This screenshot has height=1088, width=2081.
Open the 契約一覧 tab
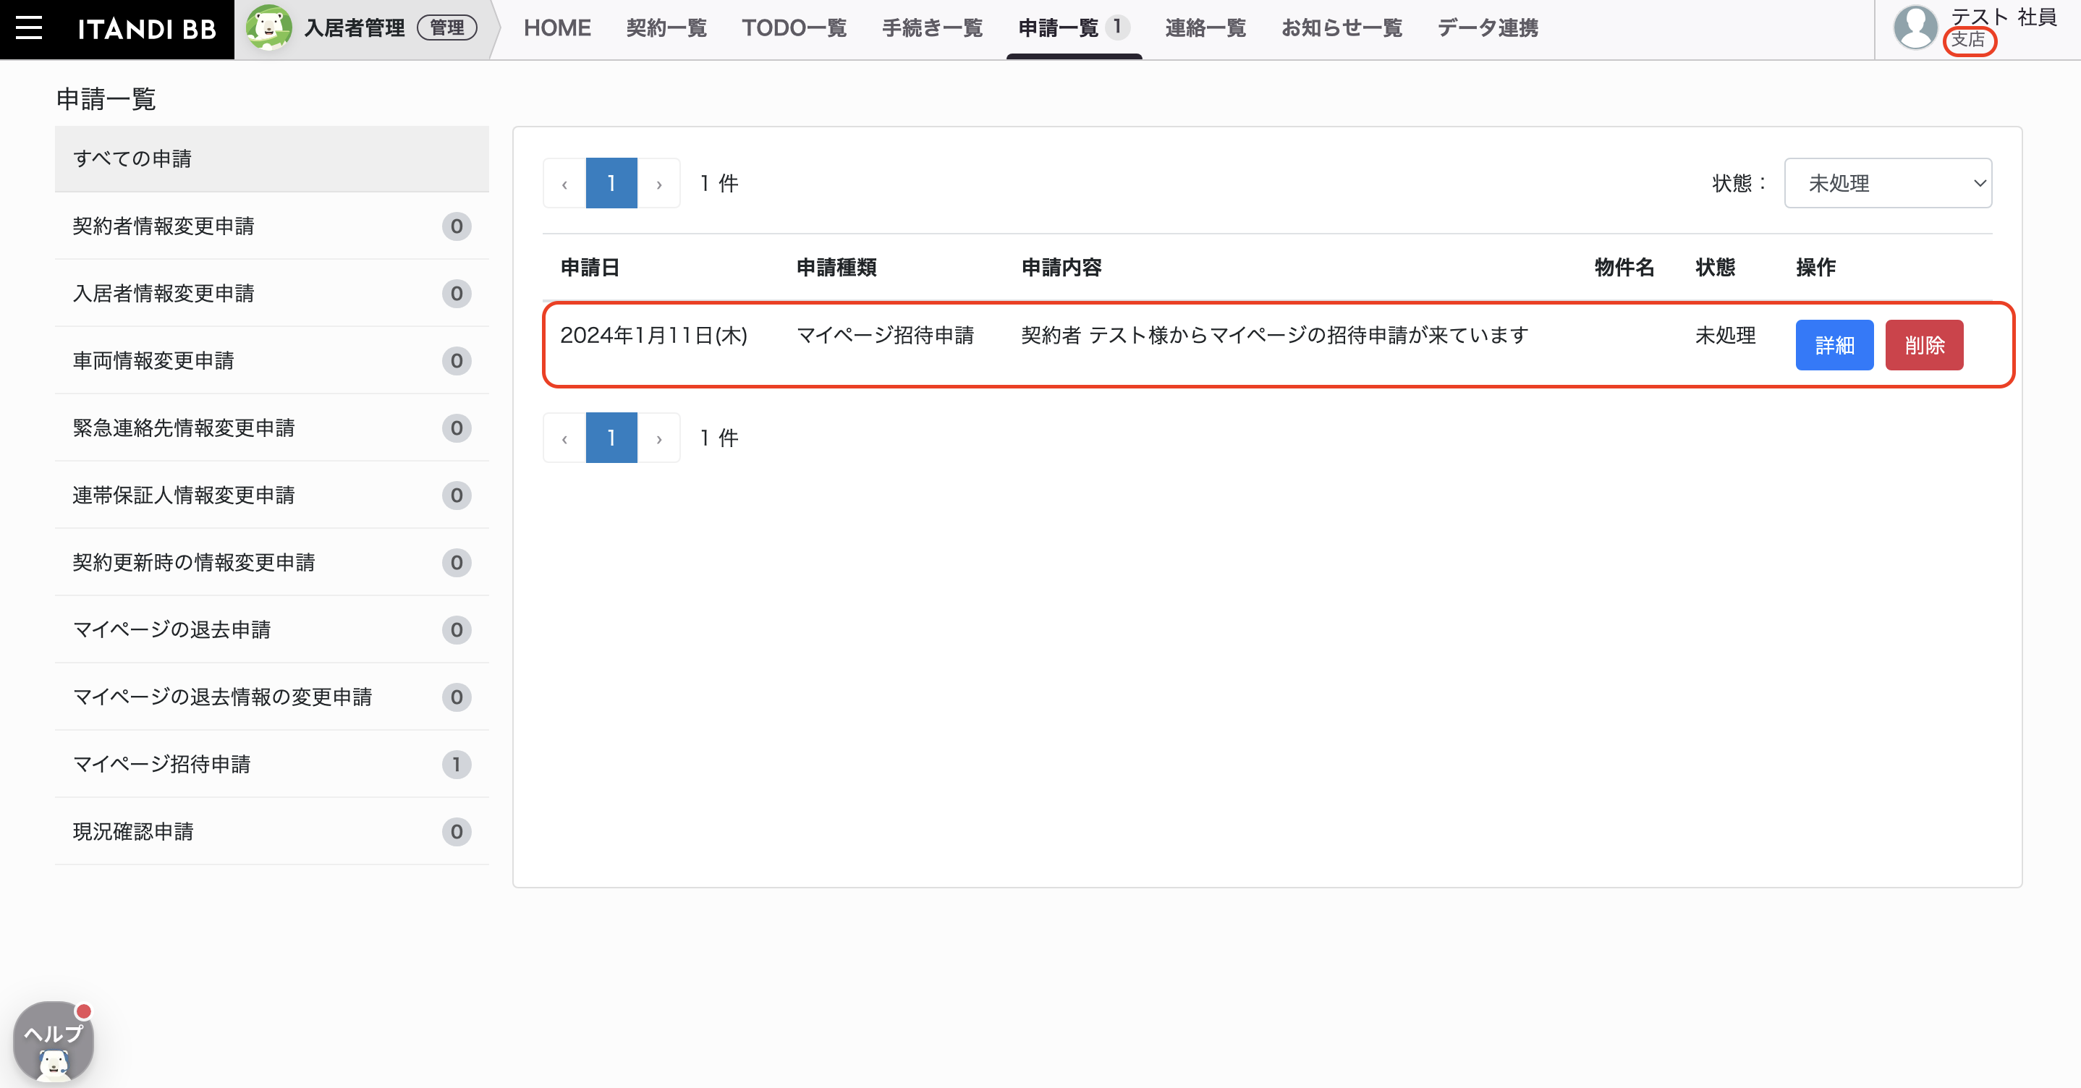coord(666,28)
